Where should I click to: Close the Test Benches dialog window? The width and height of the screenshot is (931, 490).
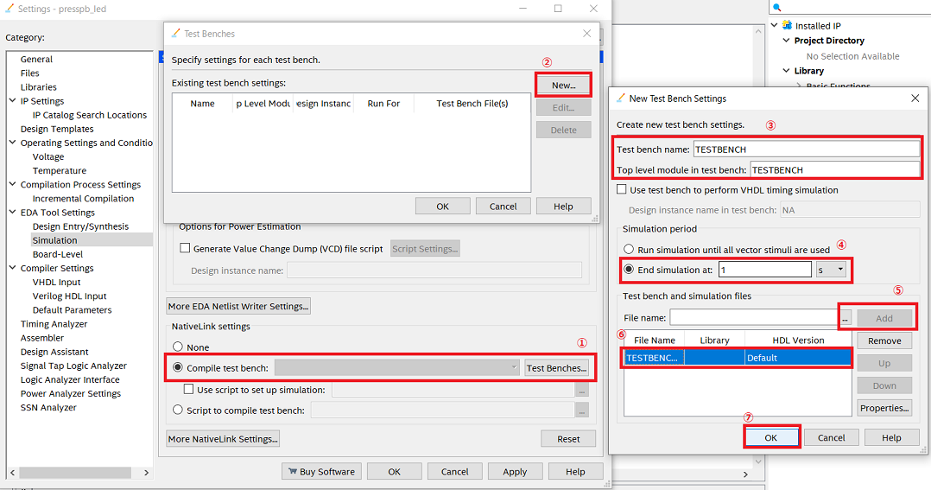click(586, 34)
